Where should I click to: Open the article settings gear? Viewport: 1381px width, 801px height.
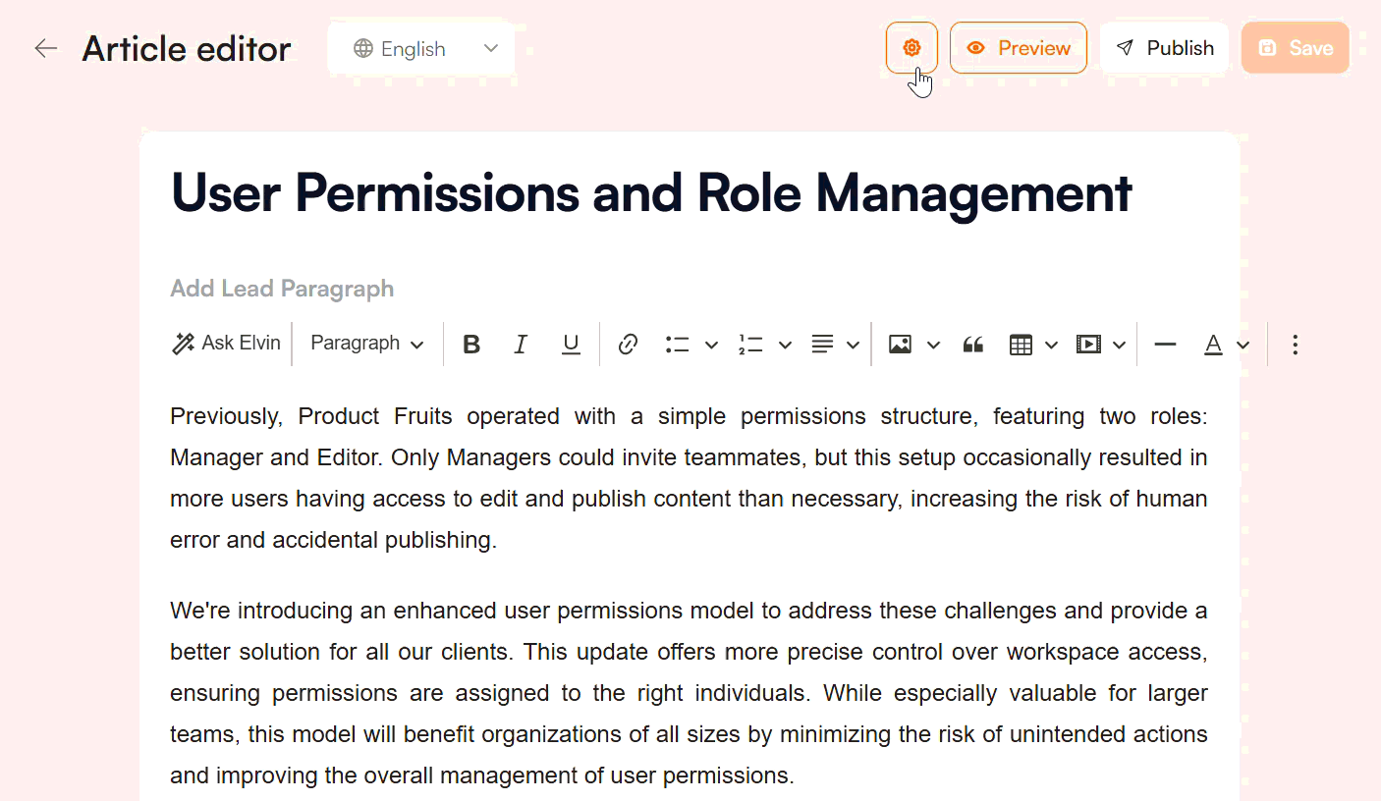911,47
